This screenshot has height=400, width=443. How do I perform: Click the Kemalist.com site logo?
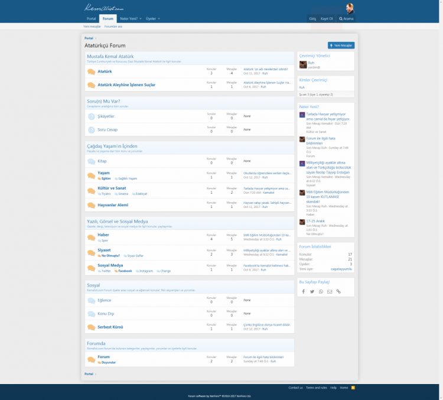pyautogui.click(x=104, y=8)
